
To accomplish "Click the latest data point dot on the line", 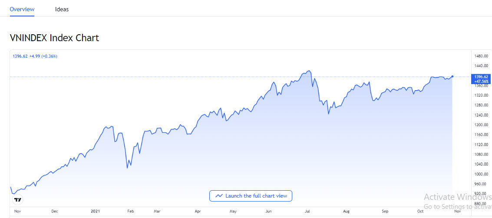I will [453, 76].
